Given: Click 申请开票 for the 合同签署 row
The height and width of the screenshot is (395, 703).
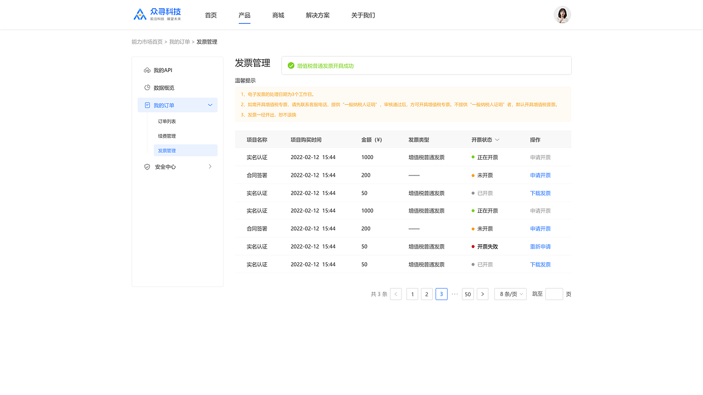Looking at the screenshot, I should pos(540,175).
